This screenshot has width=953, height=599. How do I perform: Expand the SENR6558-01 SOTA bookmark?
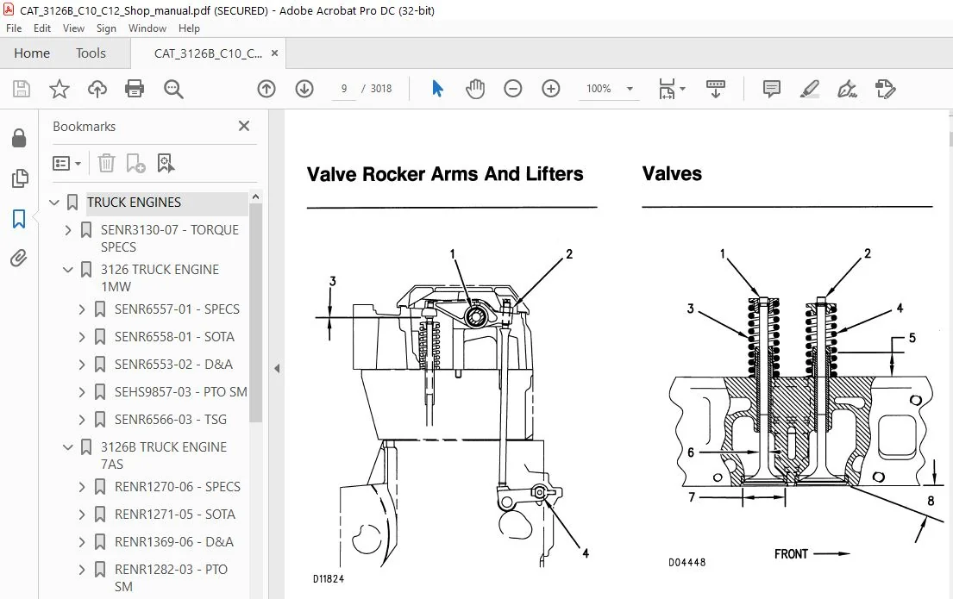click(82, 336)
